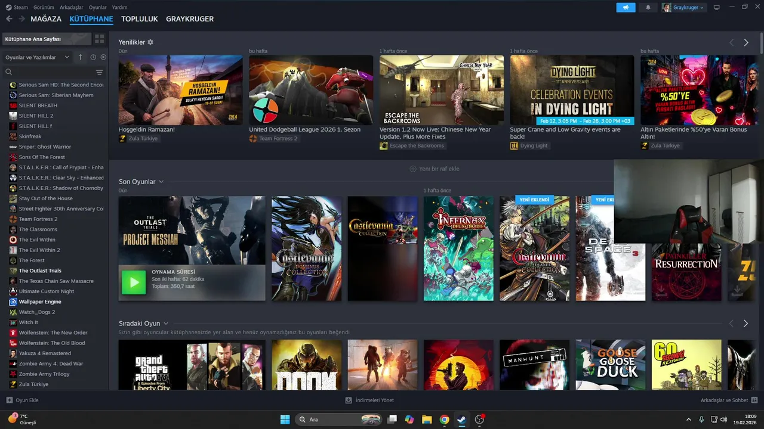Show next Yenilikler items with right arrow

(746, 42)
